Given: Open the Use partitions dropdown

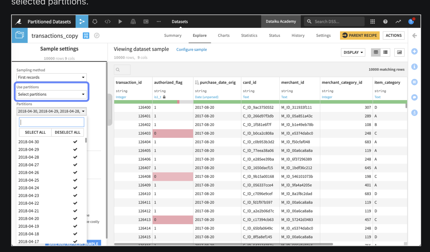Looking at the screenshot, I should tap(52, 94).
